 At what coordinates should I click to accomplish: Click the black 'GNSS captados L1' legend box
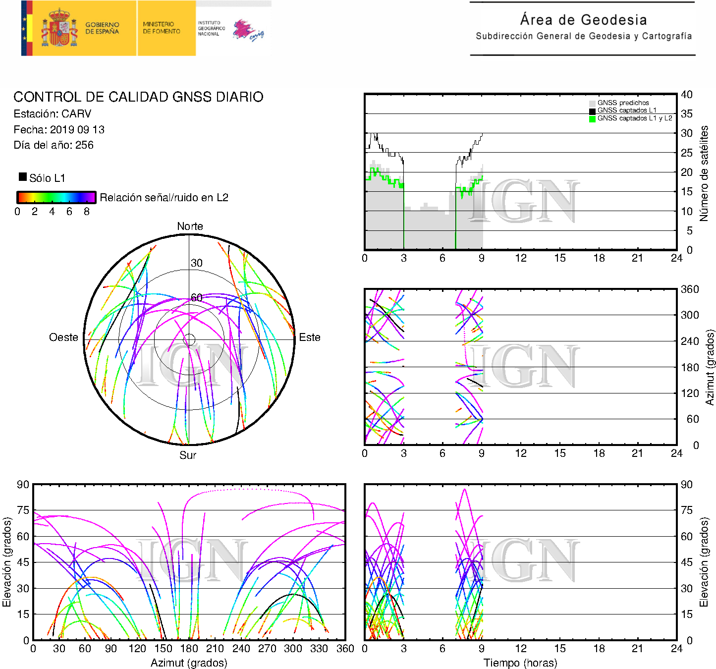click(592, 111)
